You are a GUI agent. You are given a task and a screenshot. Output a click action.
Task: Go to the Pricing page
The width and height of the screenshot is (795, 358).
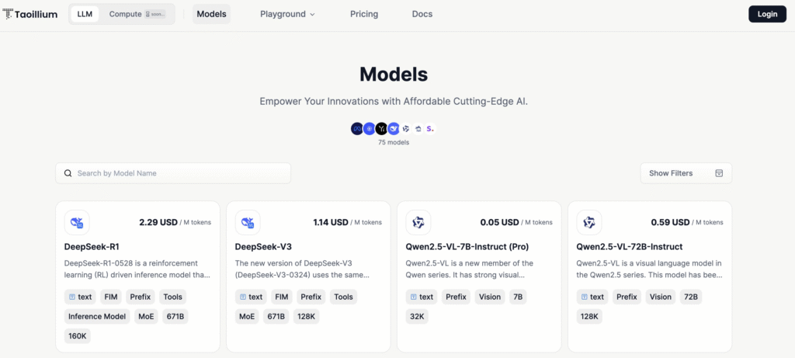364,14
